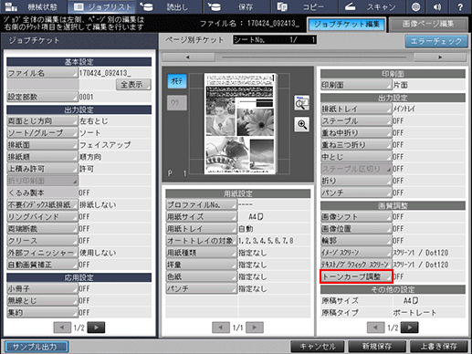The width and height of the screenshot is (472, 354).
Task: Select the オモテ front-side toggle
Action: click(177, 81)
